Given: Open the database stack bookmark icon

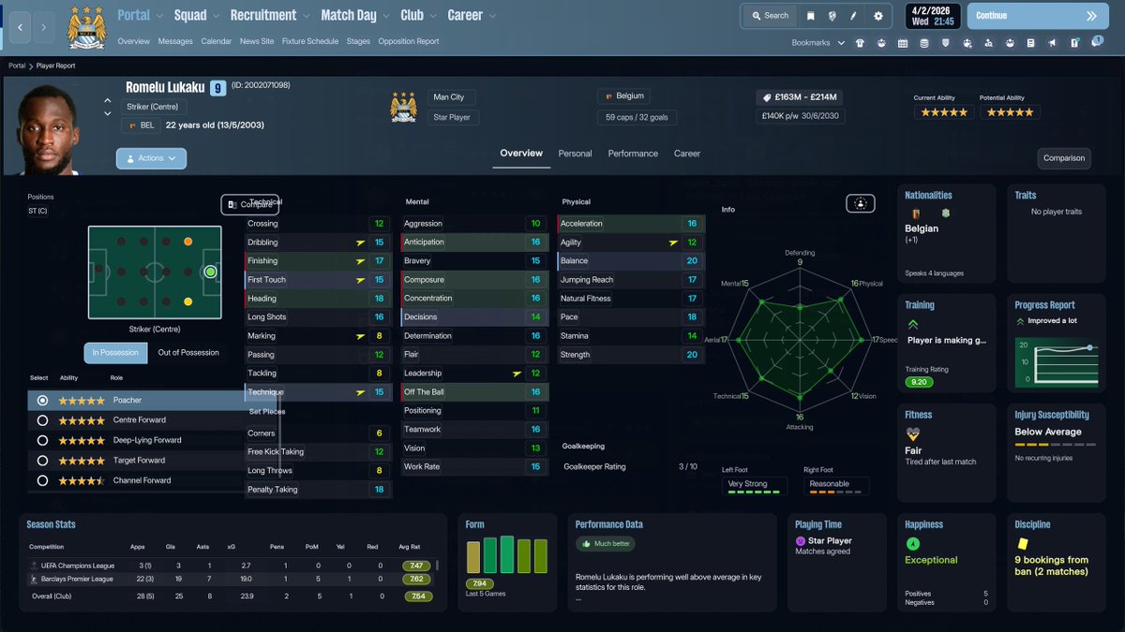Looking at the screenshot, I should 924,43.
